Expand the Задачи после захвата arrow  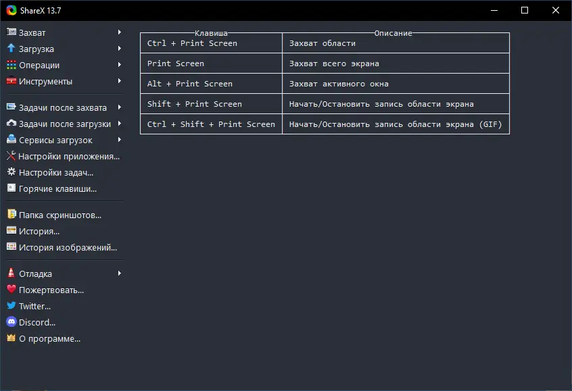[119, 107]
